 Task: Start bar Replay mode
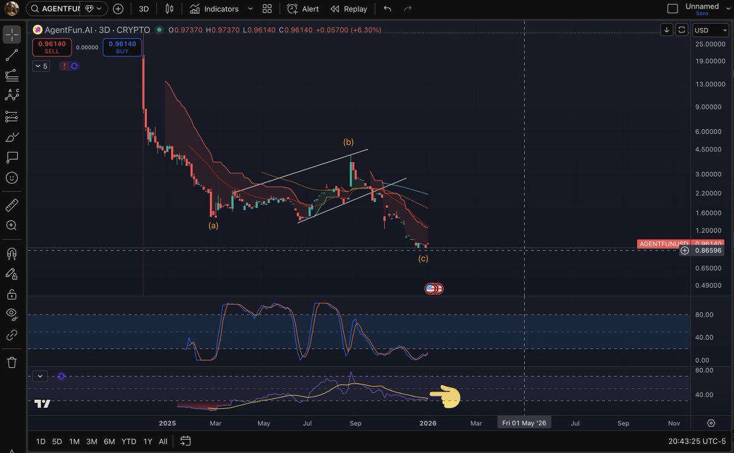pyautogui.click(x=349, y=9)
